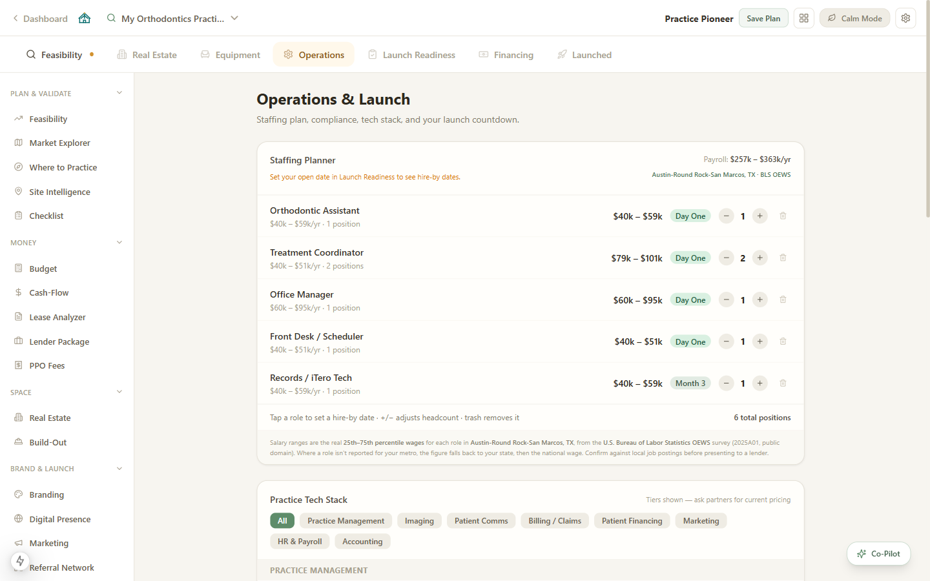Viewport: 930px width, 581px height.
Task: Filter tech stack by Billing / Claims
Action: coord(555,521)
